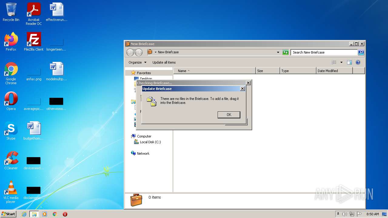Viewport: 388px width, 218px height.
Task: Select the disclaimerse desktop file
Action: click(34, 193)
